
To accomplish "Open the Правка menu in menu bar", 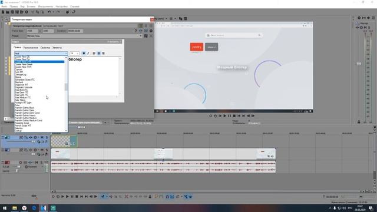I will [x=14, y=6].
